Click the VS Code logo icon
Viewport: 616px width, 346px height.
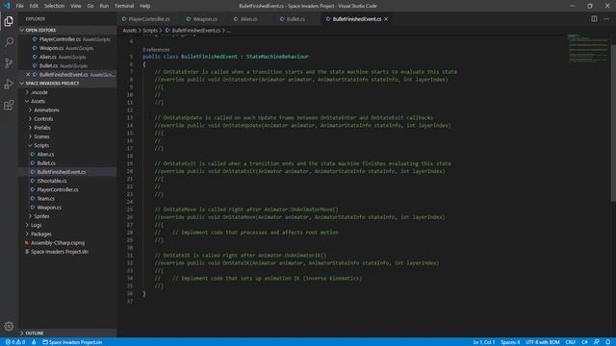7,6
